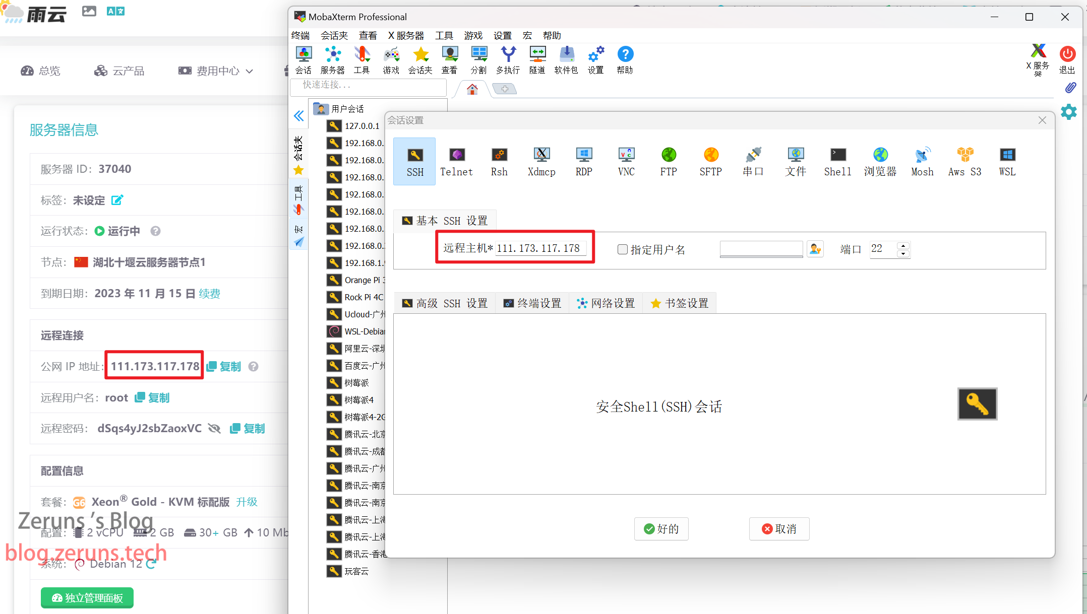1087x614 pixels.
Task: Increase port number with up arrow
Action: point(903,245)
